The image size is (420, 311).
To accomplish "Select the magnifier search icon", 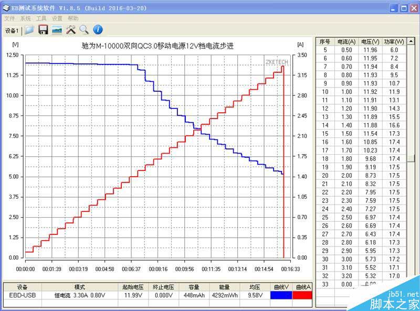I will point(84,30).
